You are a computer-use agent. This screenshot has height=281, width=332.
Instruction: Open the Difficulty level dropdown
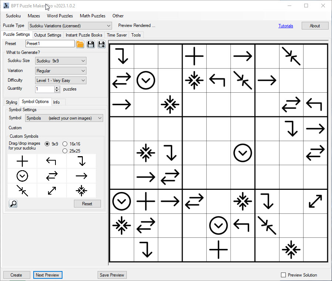pyautogui.click(x=60, y=80)
